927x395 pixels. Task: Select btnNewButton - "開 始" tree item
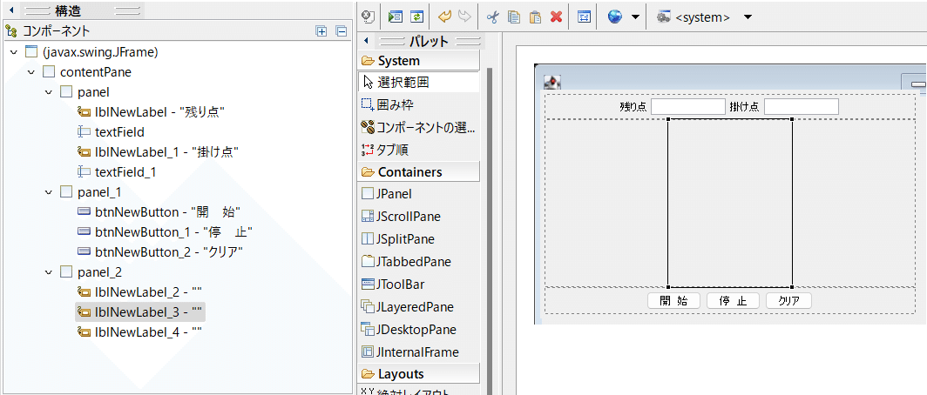pos(159,212)
